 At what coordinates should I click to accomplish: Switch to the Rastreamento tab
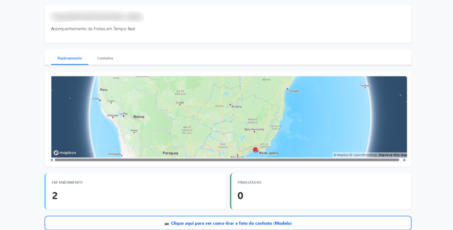(69, 58)
